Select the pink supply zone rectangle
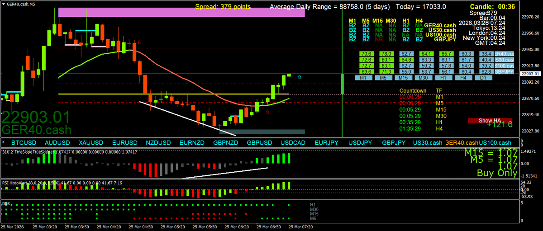The height and width of the screenshot is (231, 543). coord(182,12)
